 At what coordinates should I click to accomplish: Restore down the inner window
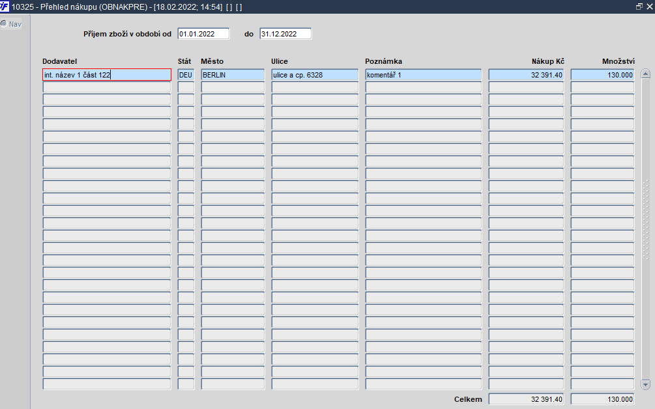(x=639, y=7)
